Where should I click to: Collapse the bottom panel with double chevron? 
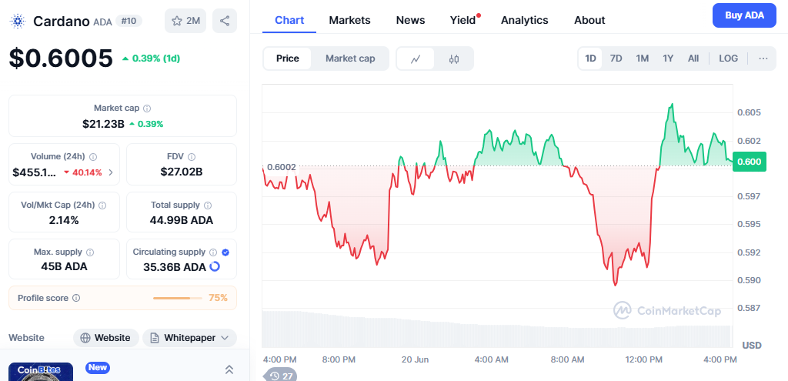229,369
